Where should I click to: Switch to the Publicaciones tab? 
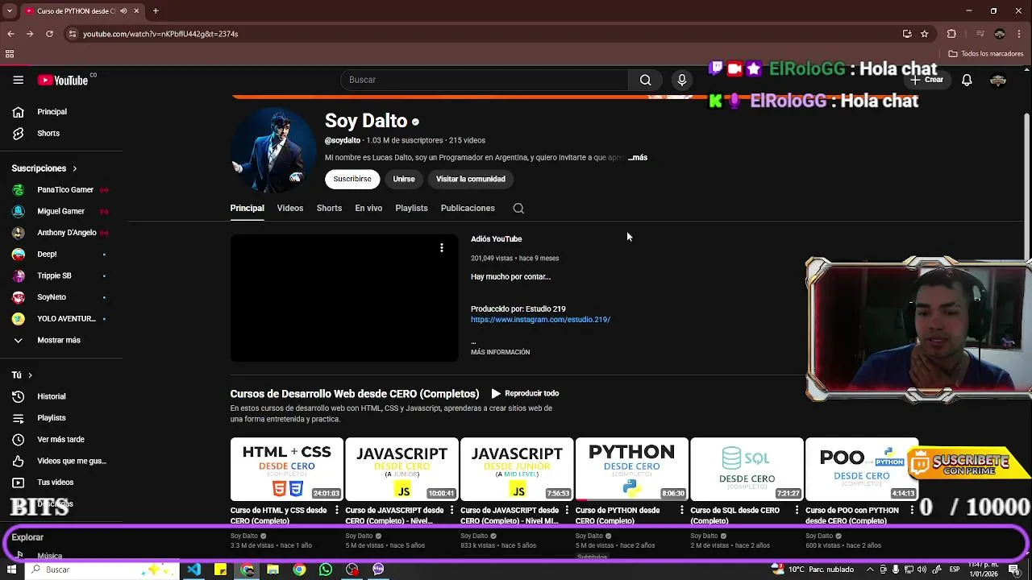(x=468, y=208)
